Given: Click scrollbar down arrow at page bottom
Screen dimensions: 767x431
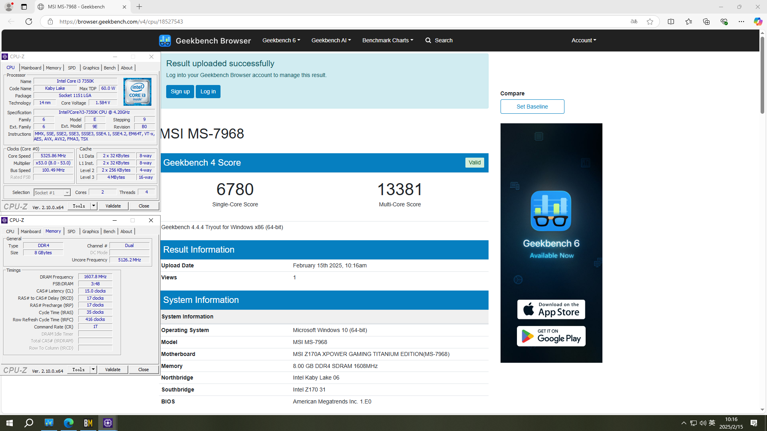Looking at the screenshot, I should (762, 410).
